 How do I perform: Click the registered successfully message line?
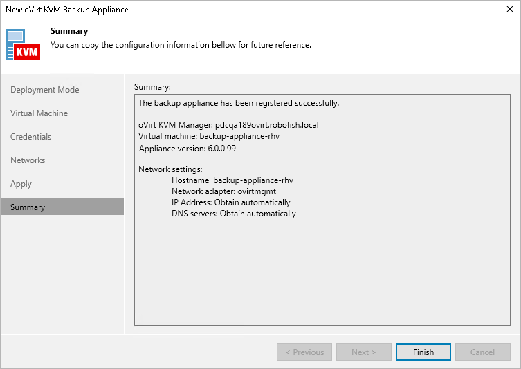click(x=239, y=103)
